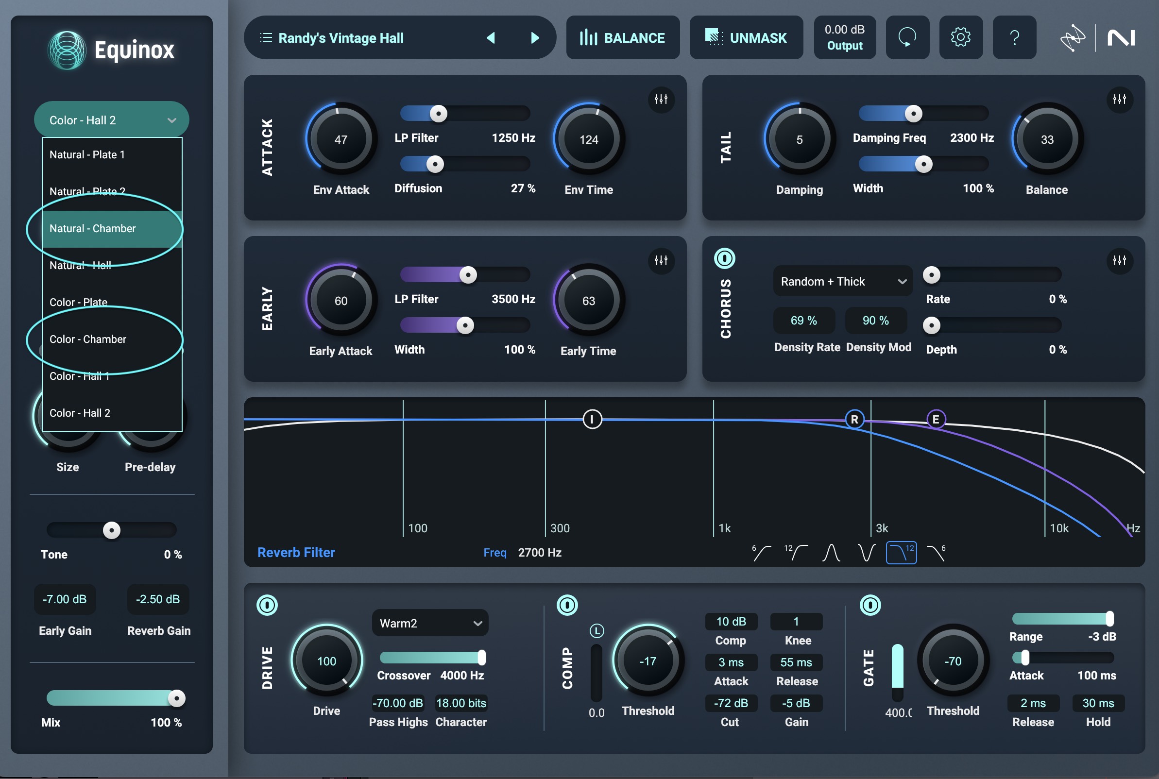Image resolution: width=1159 pixels, height=779 pixels.
Task: Click the UNMASK button
Action: coord(746,38)
